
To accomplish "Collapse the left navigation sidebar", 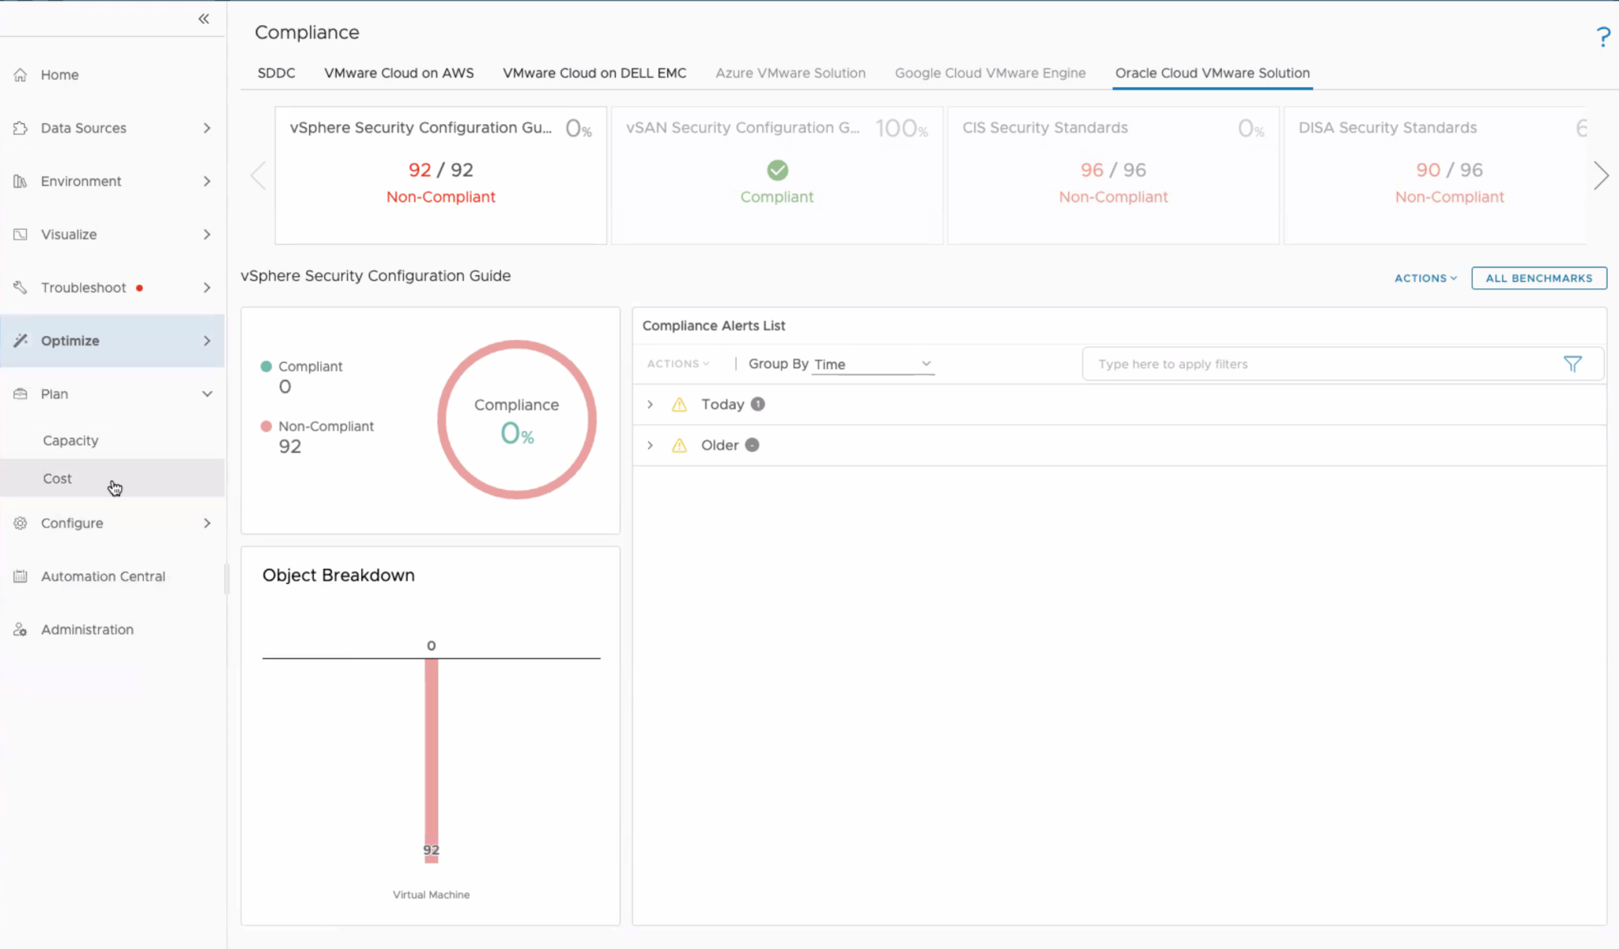I will [x=203, y=18].
